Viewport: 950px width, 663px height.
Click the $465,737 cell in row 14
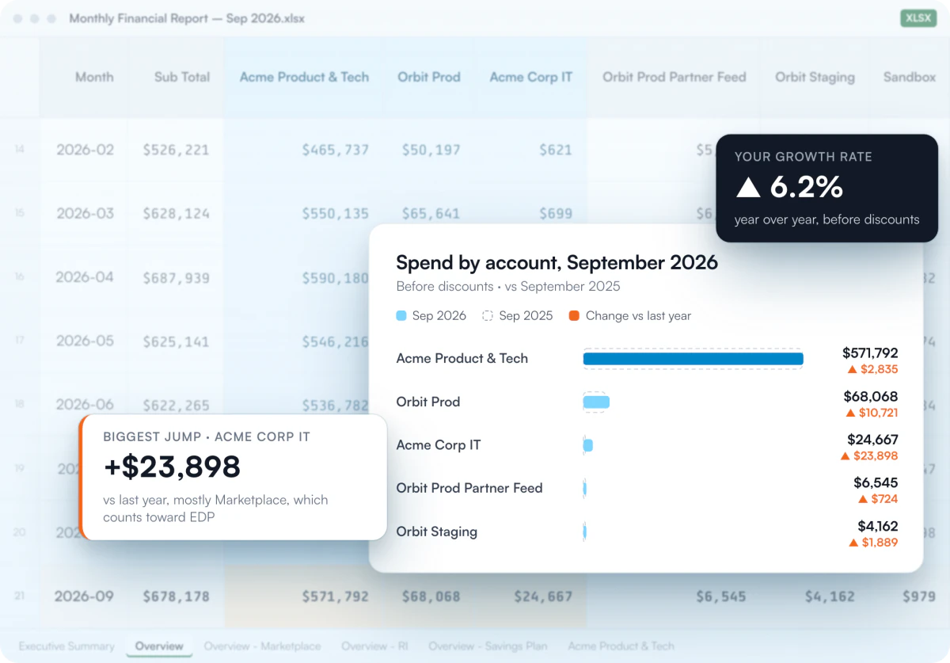(x=335, y=149)
